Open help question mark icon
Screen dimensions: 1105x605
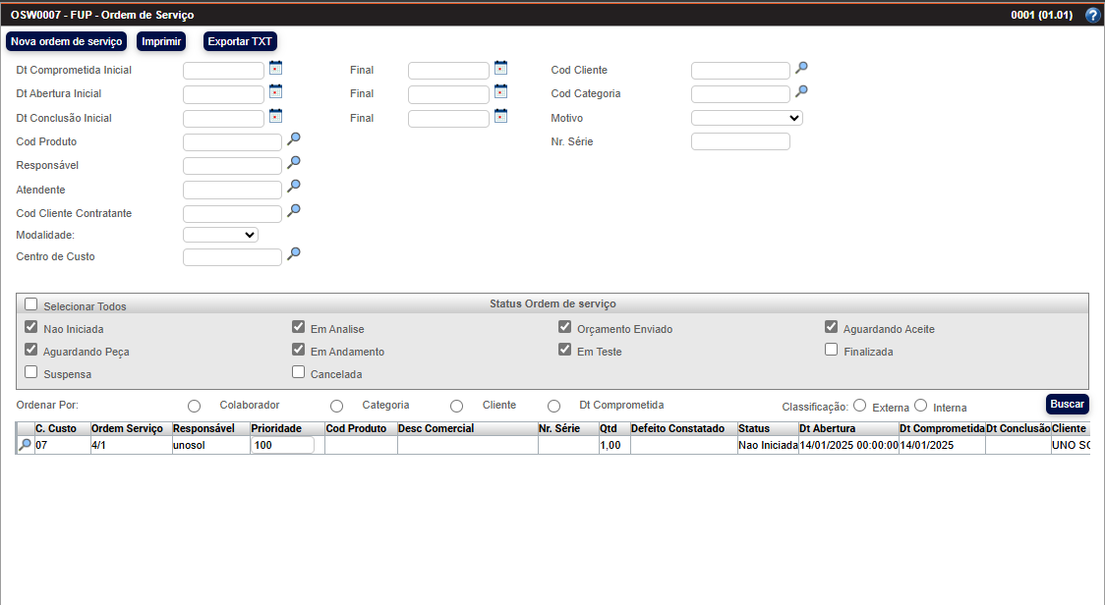coord(1092,16)
